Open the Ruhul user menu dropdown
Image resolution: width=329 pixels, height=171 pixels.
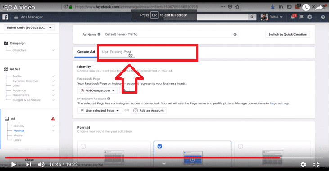click(x=276, y=17)
